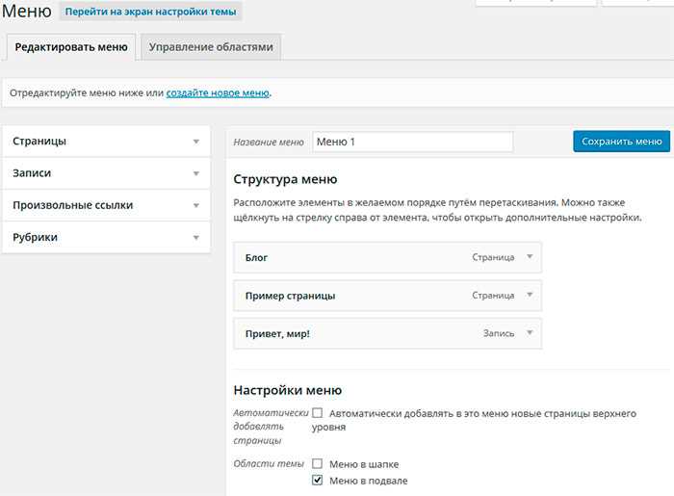Image resolution: width=674 pixels, height=496 pixels.
Task: Expand the Страницы panel arrow
Action: [196, 142]
